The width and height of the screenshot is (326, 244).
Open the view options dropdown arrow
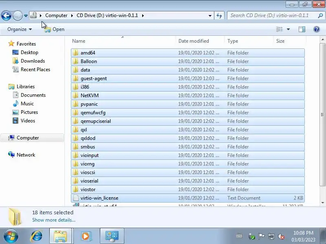pos(288,29)
